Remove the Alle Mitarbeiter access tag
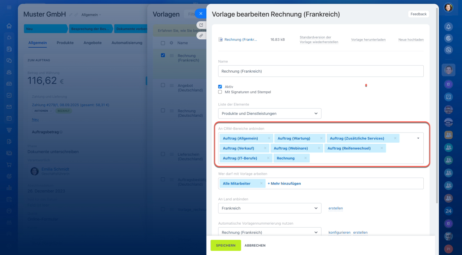 [261, 183]
